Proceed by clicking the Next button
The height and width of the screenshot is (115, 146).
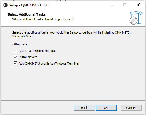coord(106,108)
